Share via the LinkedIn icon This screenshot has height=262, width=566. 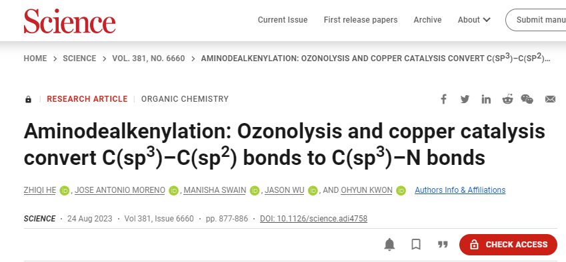[x=486, y=99]
